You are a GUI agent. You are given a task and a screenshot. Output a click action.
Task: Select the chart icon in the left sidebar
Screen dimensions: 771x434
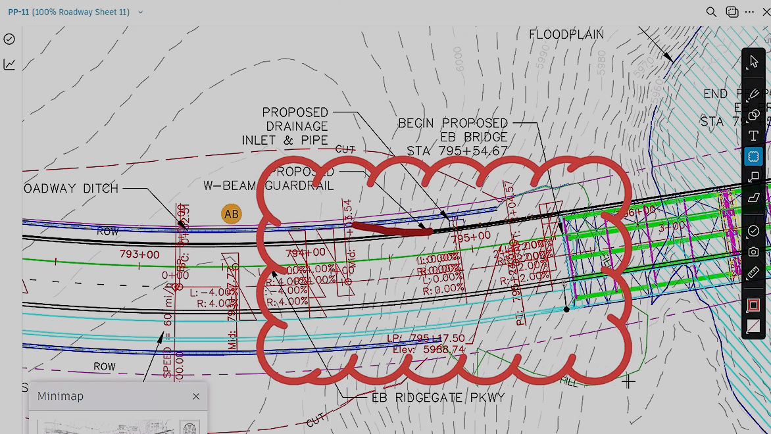[x=9, y=64]
